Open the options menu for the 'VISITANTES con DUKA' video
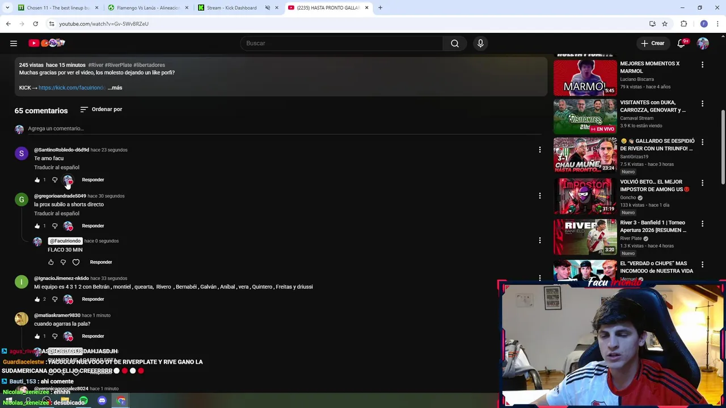This screenshot has height=408, width=726. coord(702,104)
